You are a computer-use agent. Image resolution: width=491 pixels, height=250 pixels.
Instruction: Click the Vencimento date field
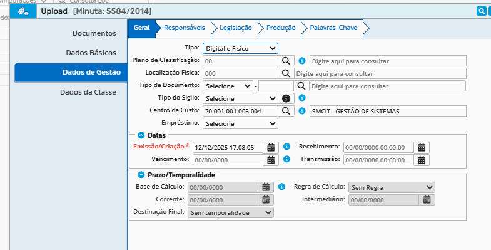(x=228, y=160)
